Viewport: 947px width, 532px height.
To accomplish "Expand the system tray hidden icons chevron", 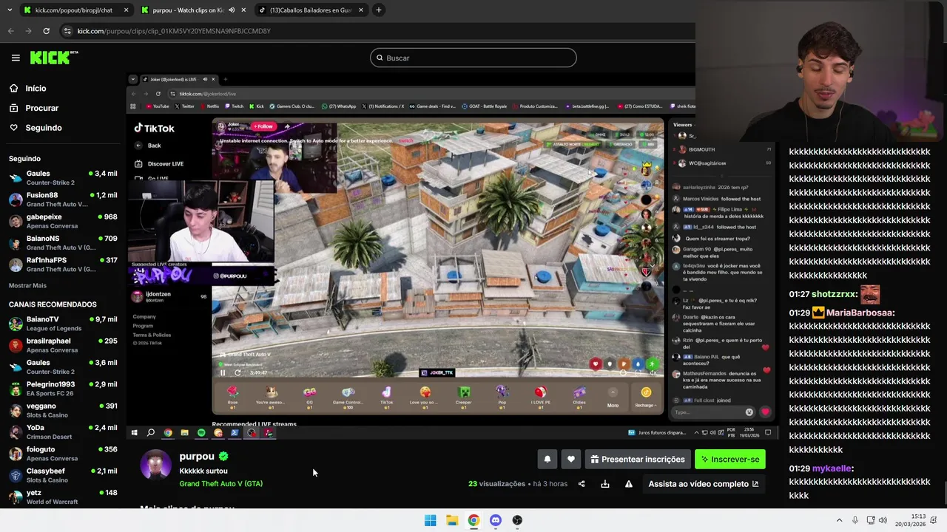I will coord(839,520).
